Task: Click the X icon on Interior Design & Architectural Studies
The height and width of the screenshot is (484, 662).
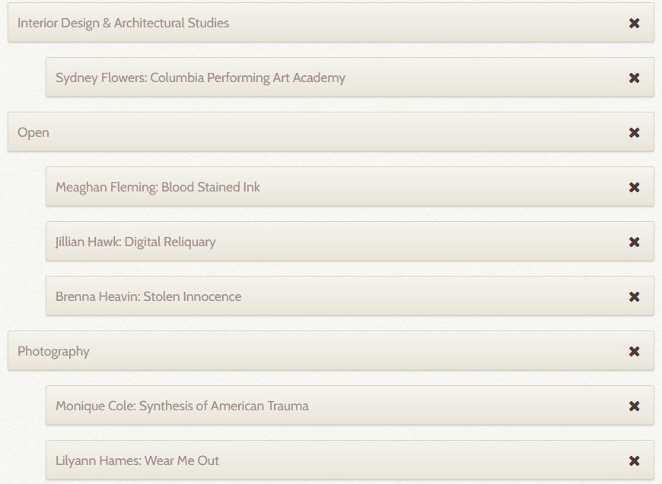Action: (x=634, y=24)
